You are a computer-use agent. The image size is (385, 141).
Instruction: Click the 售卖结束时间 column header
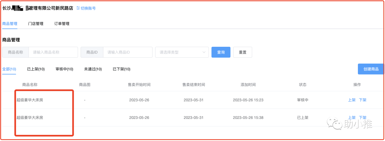(x=194, y=85)
